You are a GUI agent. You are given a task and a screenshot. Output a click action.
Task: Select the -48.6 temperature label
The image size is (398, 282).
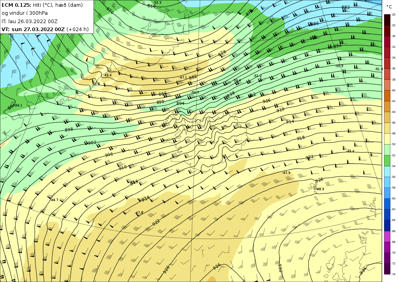tap(350, 151)
